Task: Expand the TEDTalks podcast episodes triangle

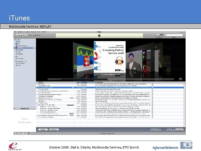Action: (37, 103)
